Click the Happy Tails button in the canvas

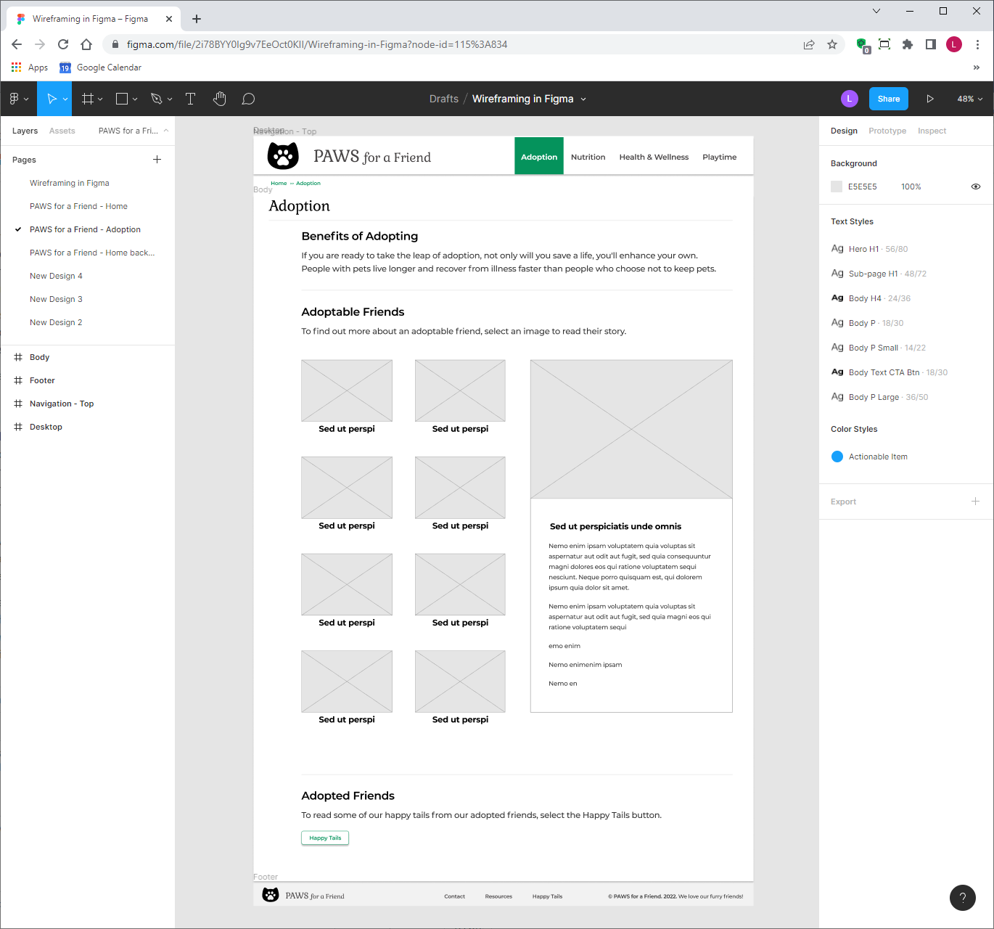tap(324, 838)
